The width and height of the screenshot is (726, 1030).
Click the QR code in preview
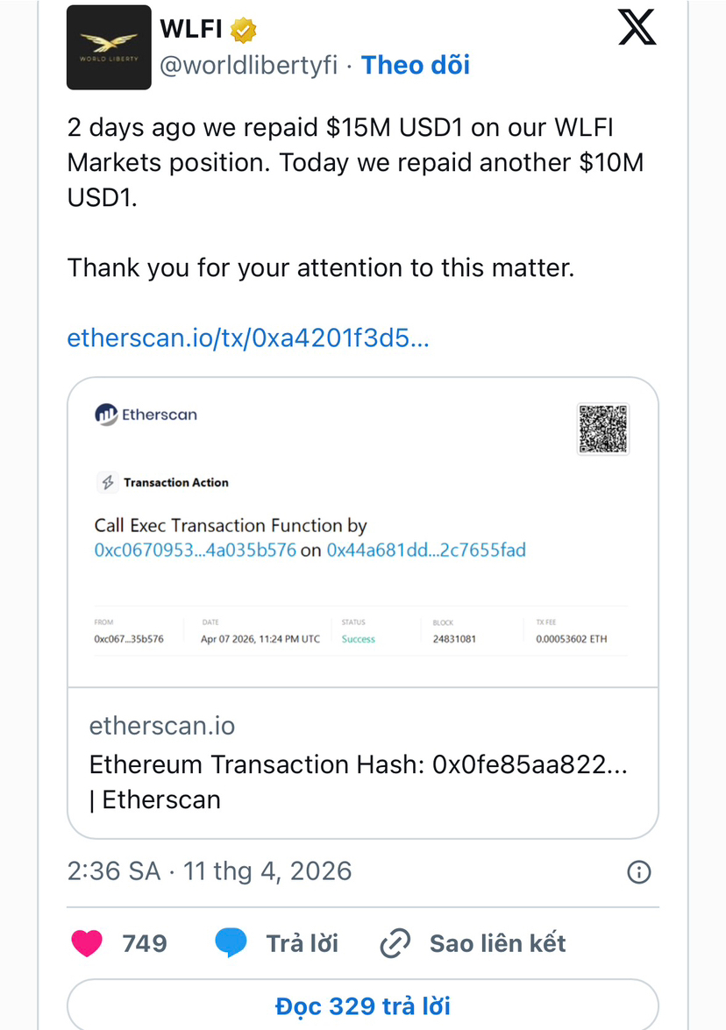coord(603,429)
